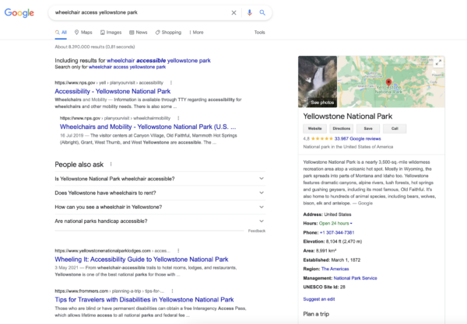
Task: Click into the search input field
Action: (x=140, y=13)
